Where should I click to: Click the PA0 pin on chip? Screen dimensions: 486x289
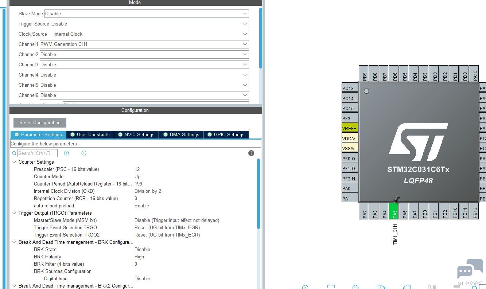click(x=350, y=188)
